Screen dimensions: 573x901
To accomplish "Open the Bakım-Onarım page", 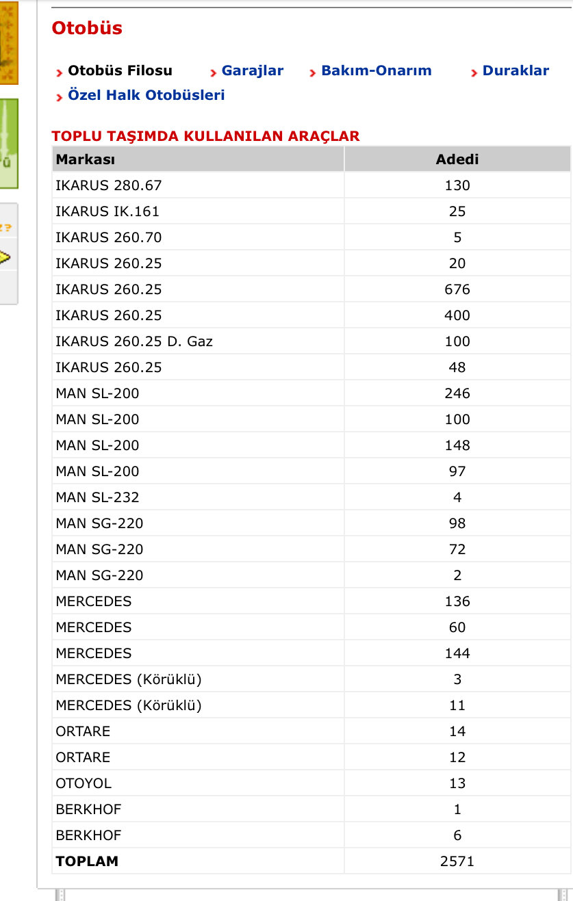I will 376,70.
